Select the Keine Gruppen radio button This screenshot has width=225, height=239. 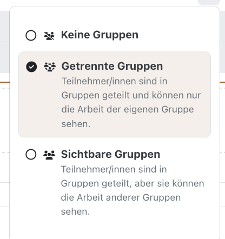[31, 35]
